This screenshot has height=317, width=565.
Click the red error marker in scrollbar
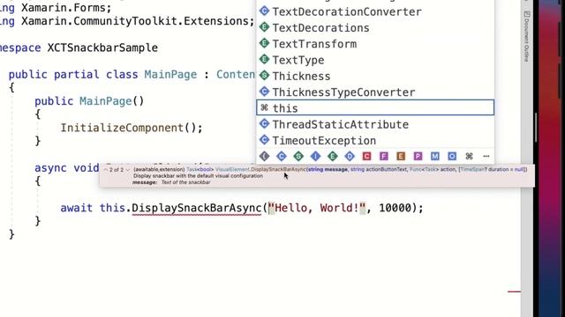click(x=514, y=291)
